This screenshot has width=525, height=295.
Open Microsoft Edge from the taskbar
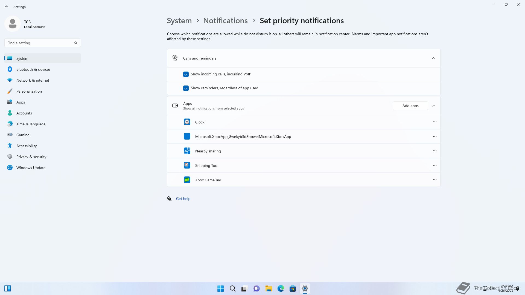281,288
